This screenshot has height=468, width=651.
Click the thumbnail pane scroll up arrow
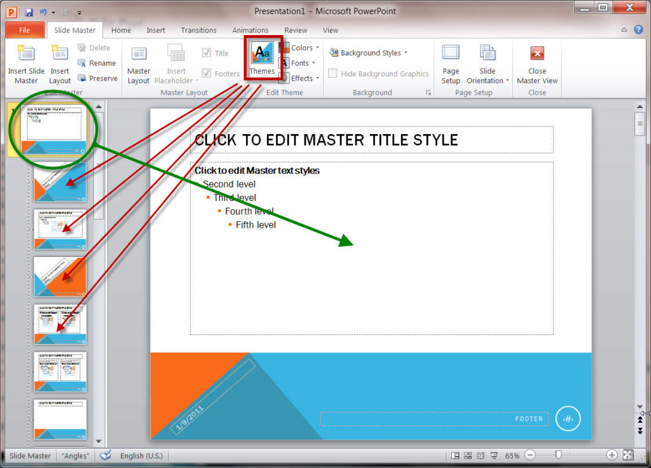pyautogui.click(x=99, y=107)
